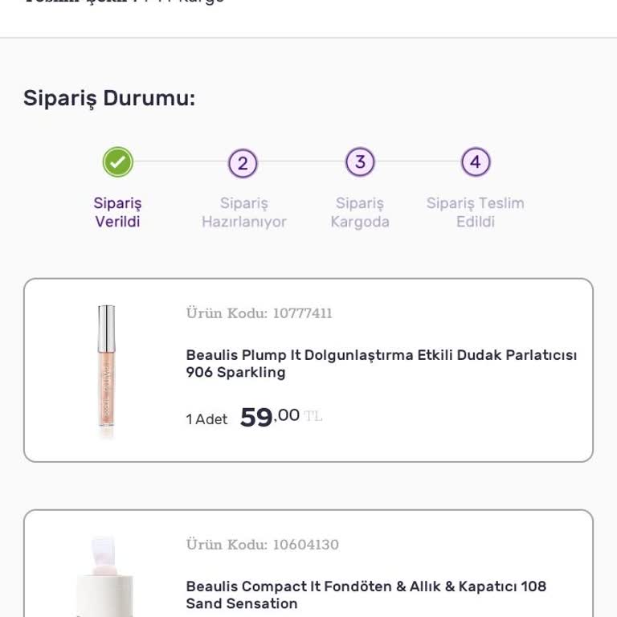This screenshot has width=617, height=617.
Task: Click the step 3 circle icon
Action: pos(360,162)
